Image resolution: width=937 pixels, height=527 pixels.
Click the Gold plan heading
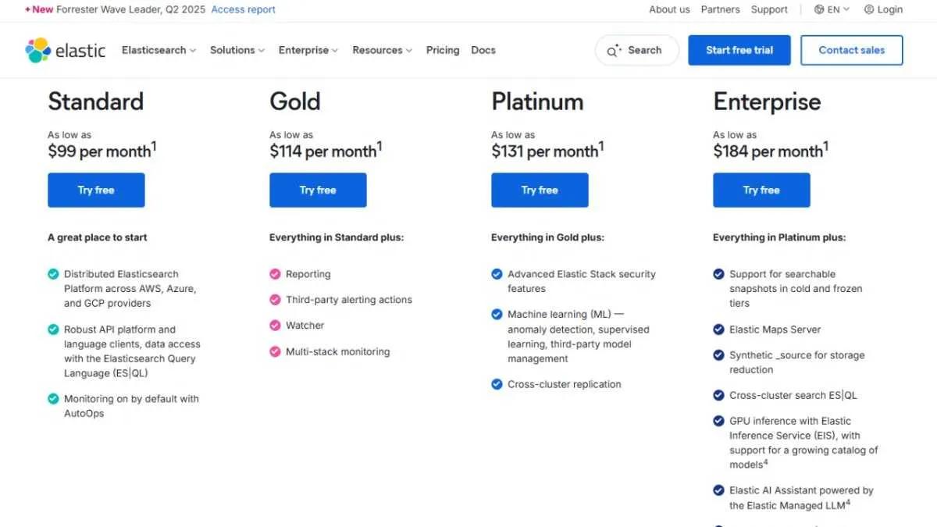[295, 101]
